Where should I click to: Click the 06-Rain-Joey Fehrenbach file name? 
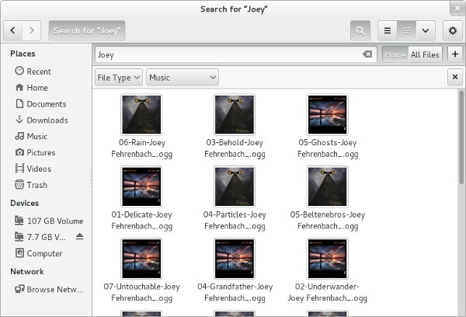click(142, 148)
